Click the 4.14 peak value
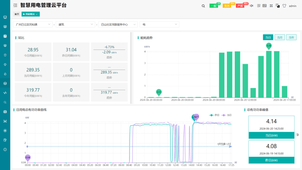This screenshot has height=170, width=302. pyautogui.click(x=271, y=121)
